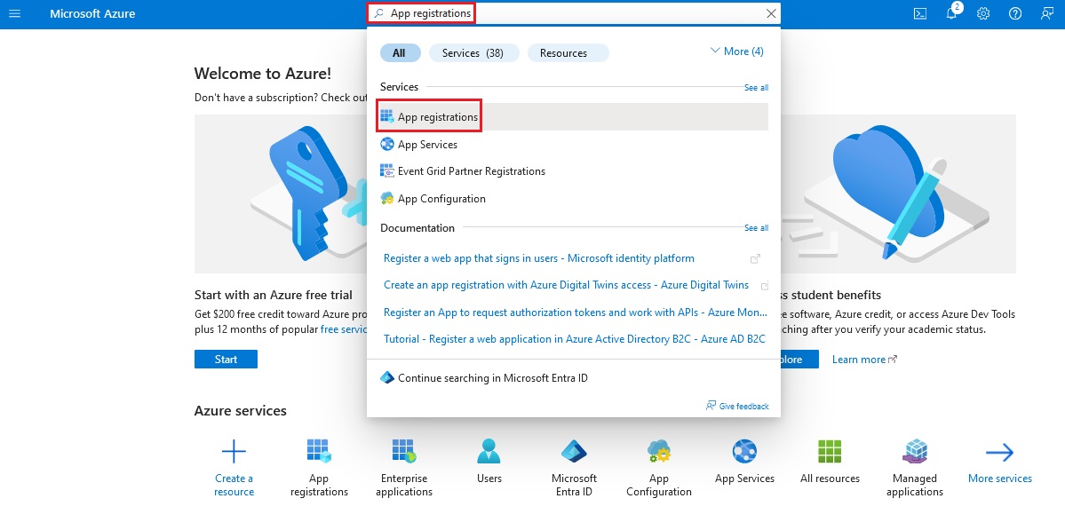The height and width of the screenshot is (530, 1065).
Task: Click the Welcome to Azure! heading
Action: [263, 74]
